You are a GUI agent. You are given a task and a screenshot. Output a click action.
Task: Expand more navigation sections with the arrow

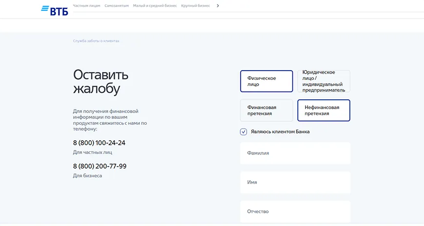pyautogui.click(x=218, y=6)
